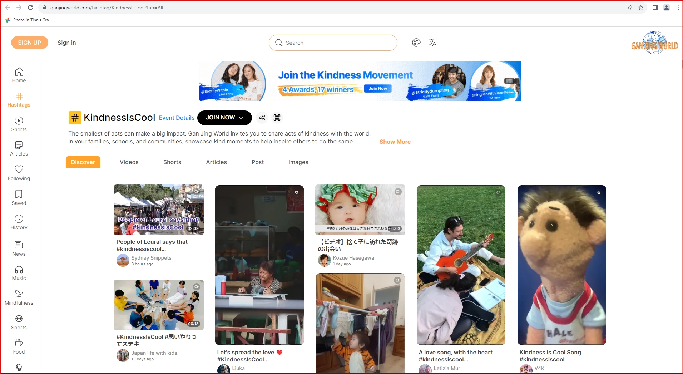Click the Gan Jing World logo

[x=654, y=43]
